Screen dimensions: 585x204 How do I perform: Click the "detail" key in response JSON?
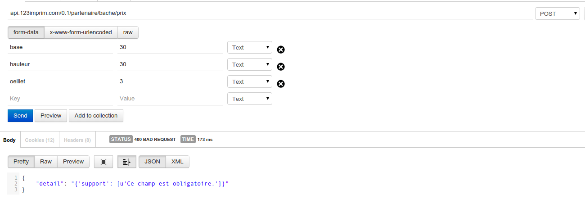(50, 184)
